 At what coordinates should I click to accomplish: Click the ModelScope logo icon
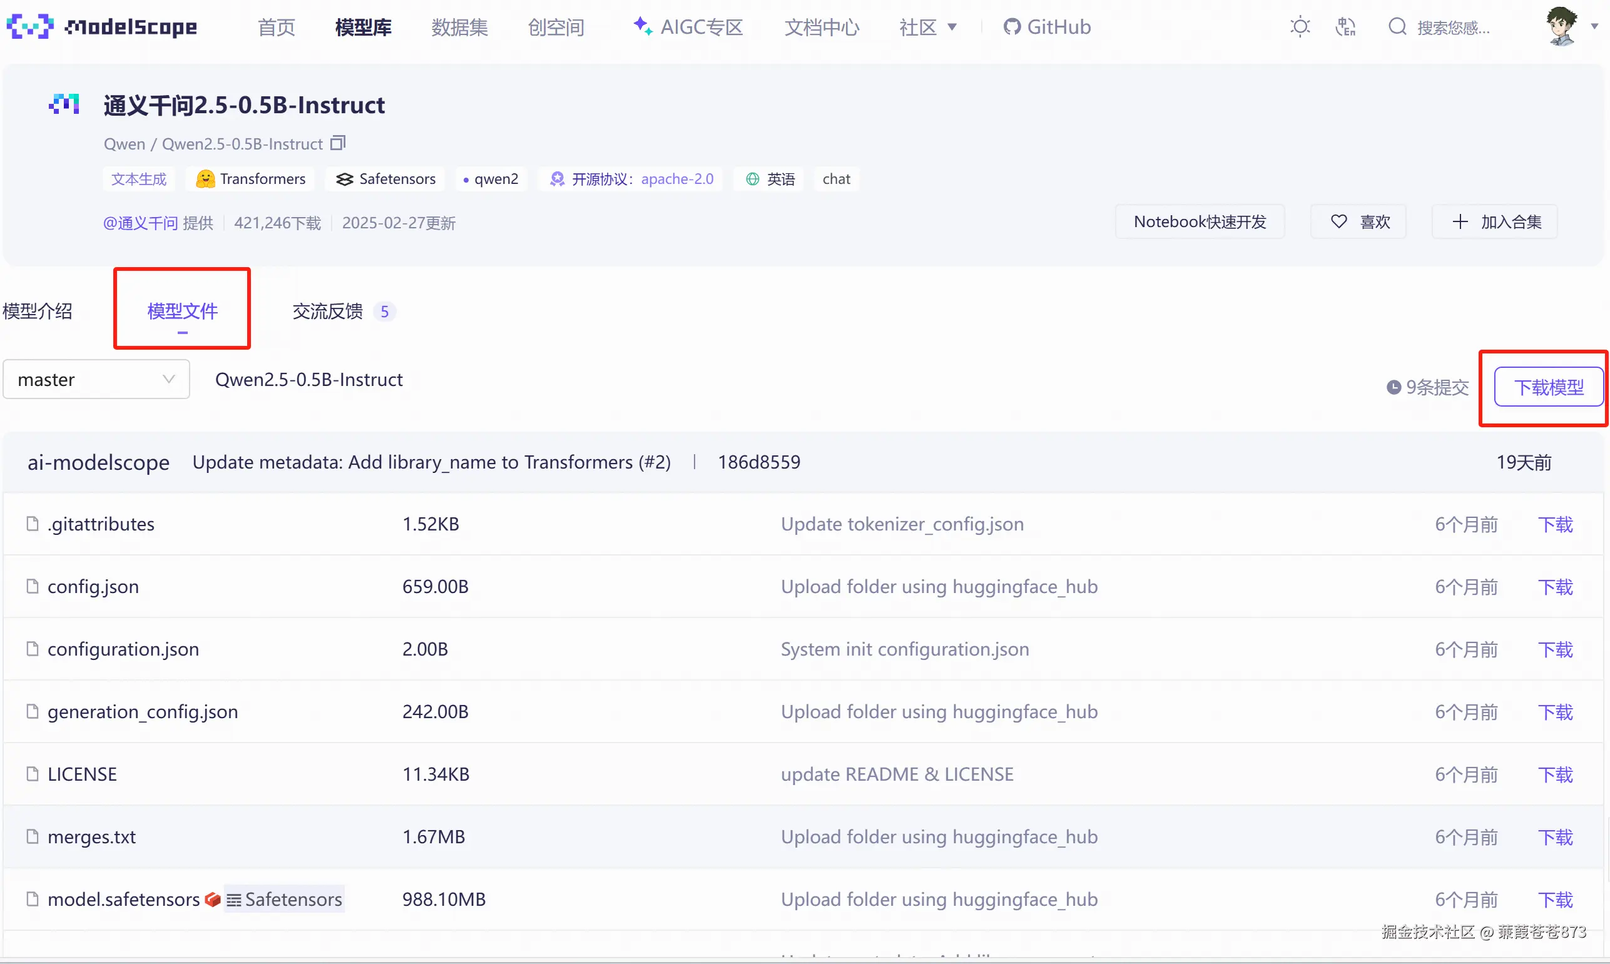pyautogui.click(x=30, y=27)
